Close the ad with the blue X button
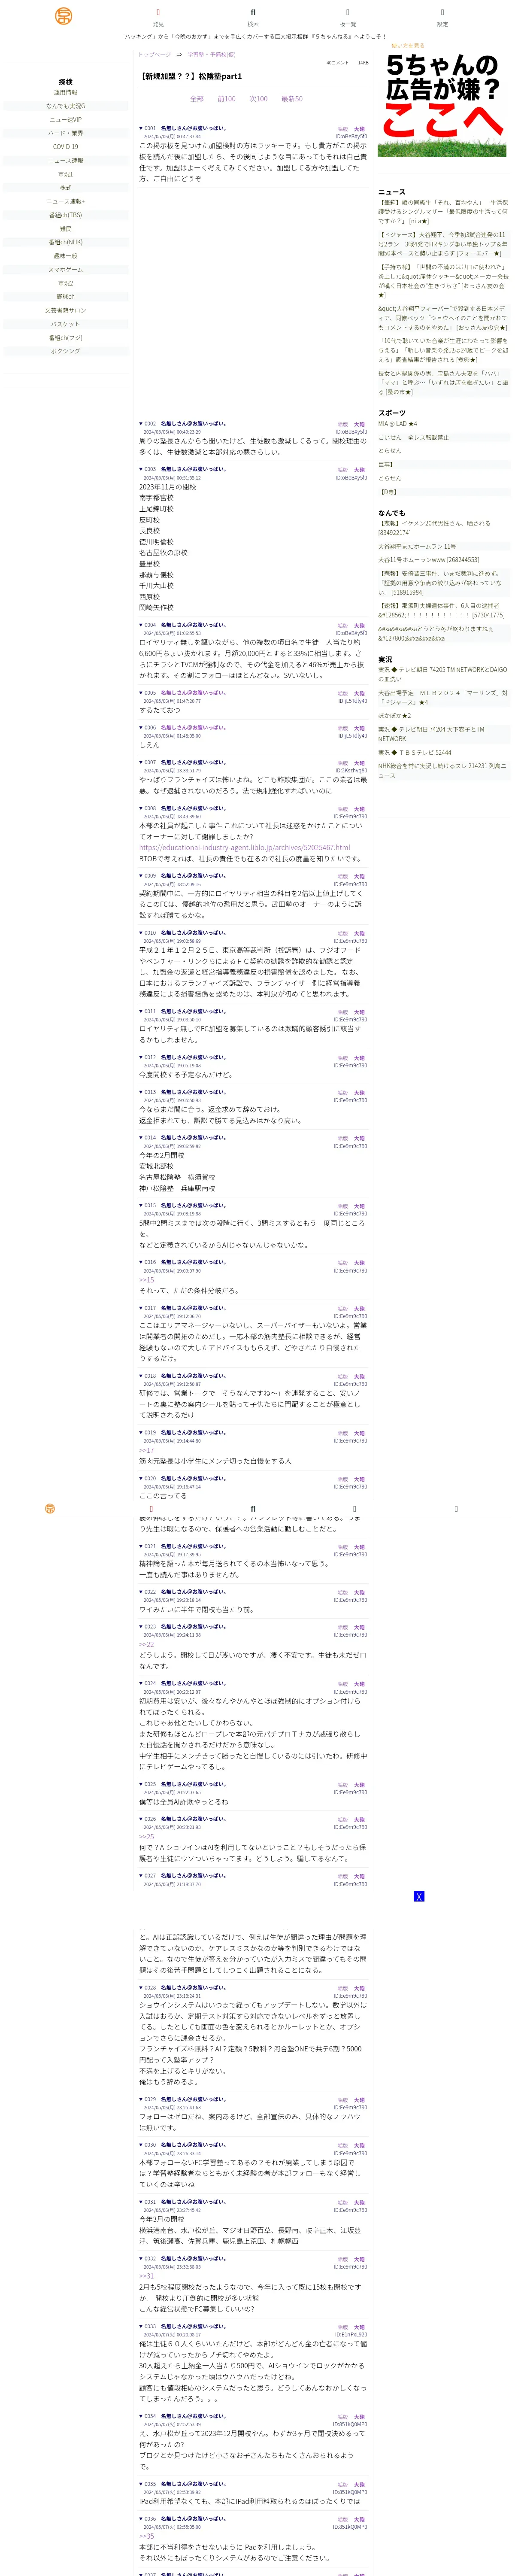The height and width of the screenshot is (2576, 515). 419,1896
